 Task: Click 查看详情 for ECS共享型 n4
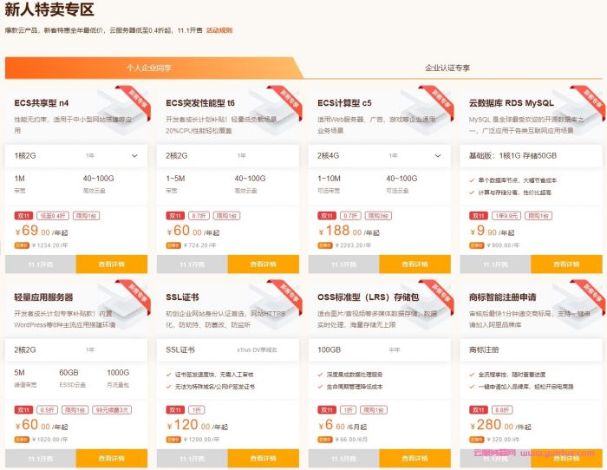coord(112,264)
